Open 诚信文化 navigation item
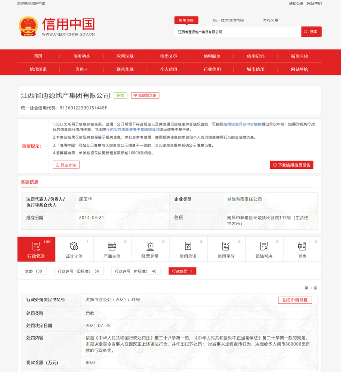This screenshot has height=372, width=341. click(x=300, y=56)
